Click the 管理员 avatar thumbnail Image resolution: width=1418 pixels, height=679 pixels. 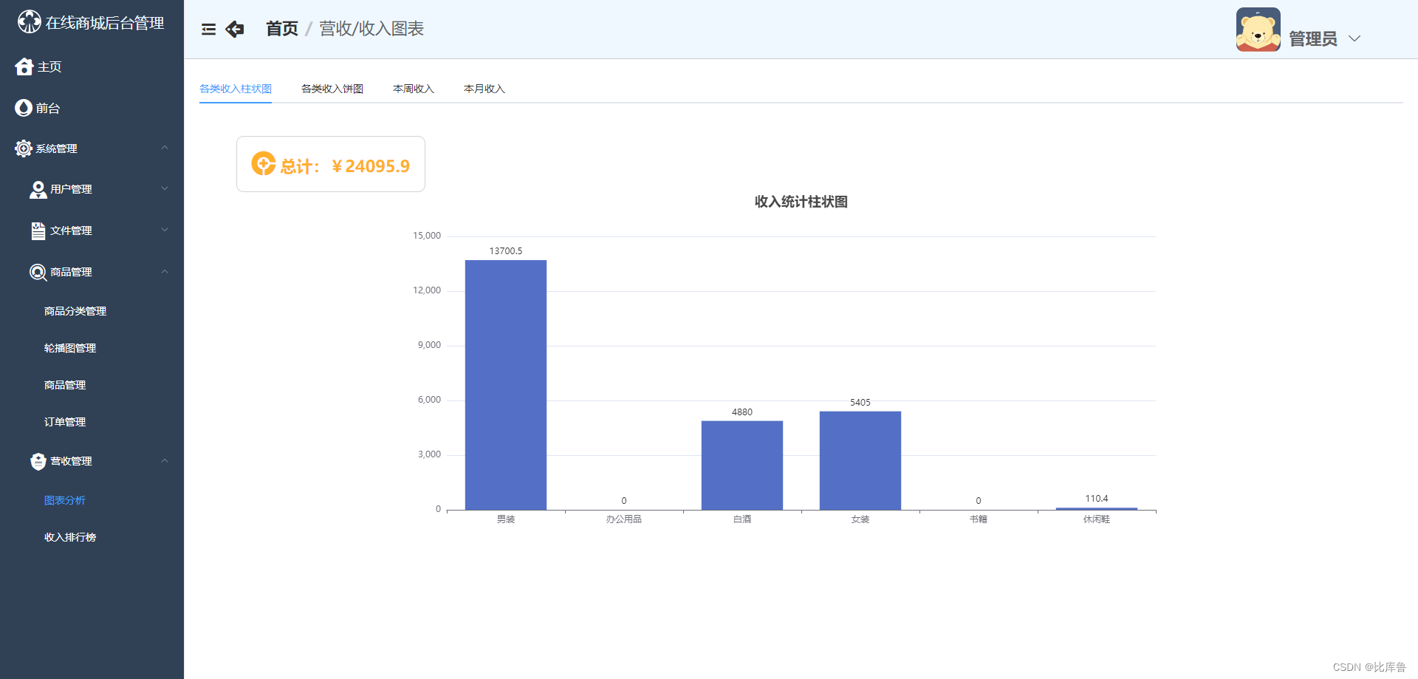tap(1258, 30)
